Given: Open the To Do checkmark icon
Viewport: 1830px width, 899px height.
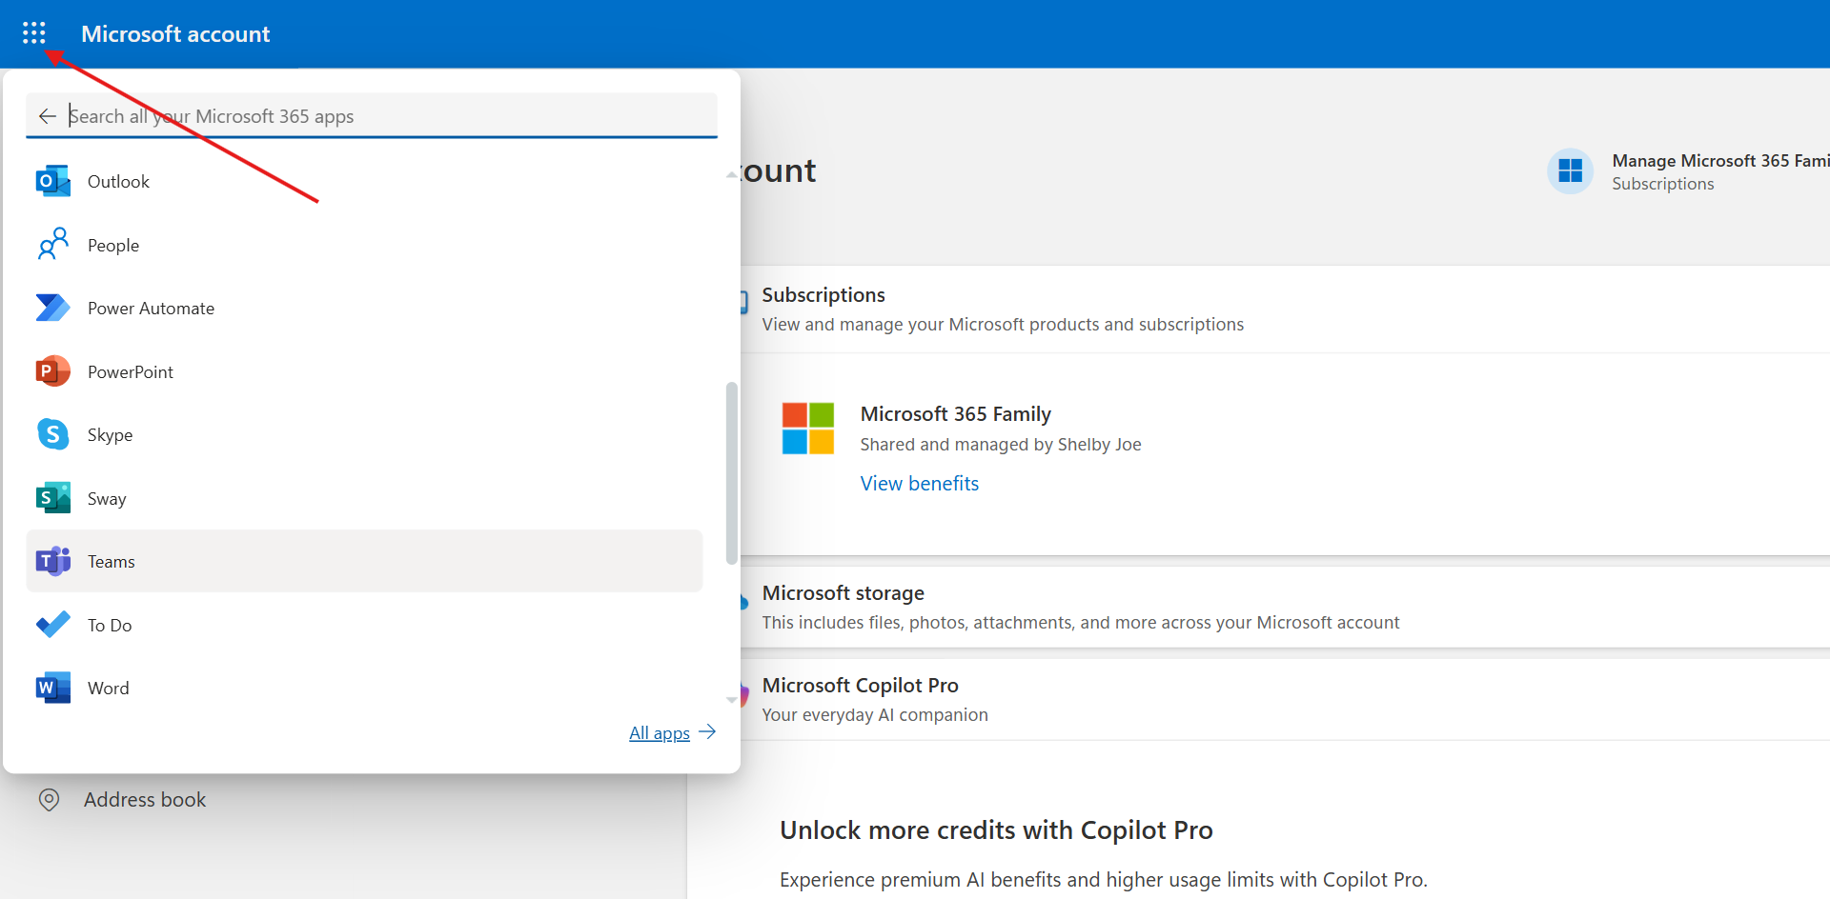Looking at the screenshot, I should pos(52,625).
